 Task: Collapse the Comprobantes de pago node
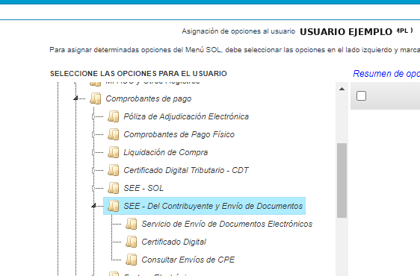(75, 98)
